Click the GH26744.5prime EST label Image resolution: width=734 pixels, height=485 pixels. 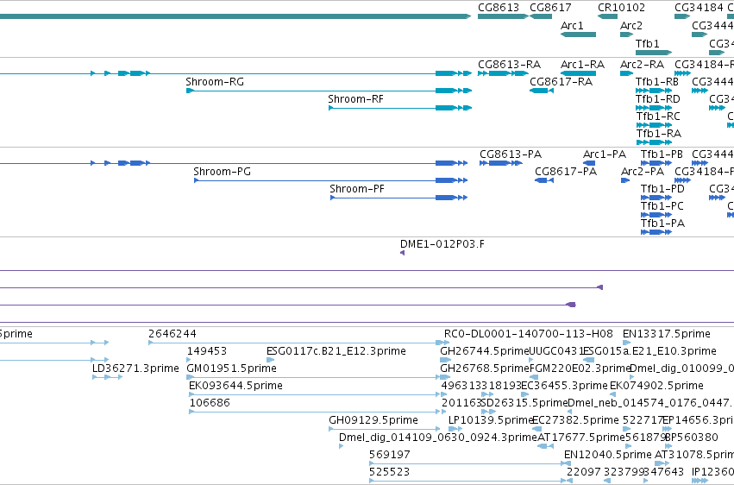point(485,351)
